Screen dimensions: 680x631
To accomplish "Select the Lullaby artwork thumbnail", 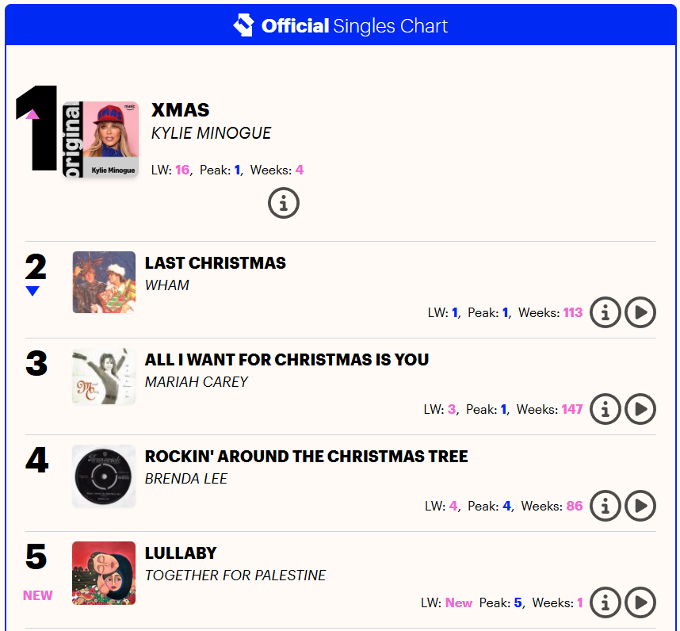I will tap(104, 572).
